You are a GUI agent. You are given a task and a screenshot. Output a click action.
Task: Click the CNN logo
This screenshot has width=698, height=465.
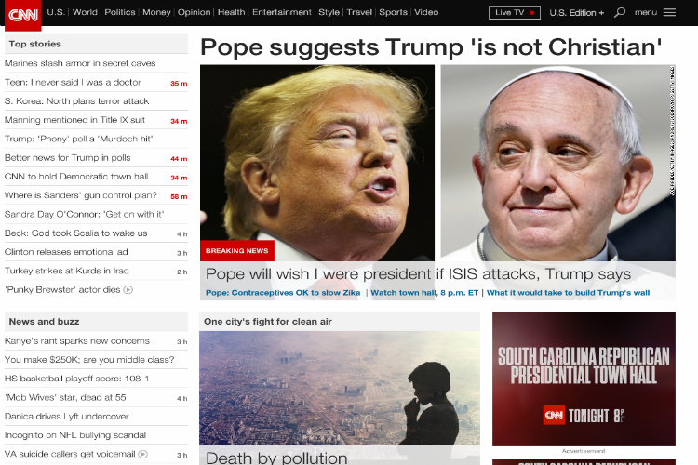pos(22,15)
